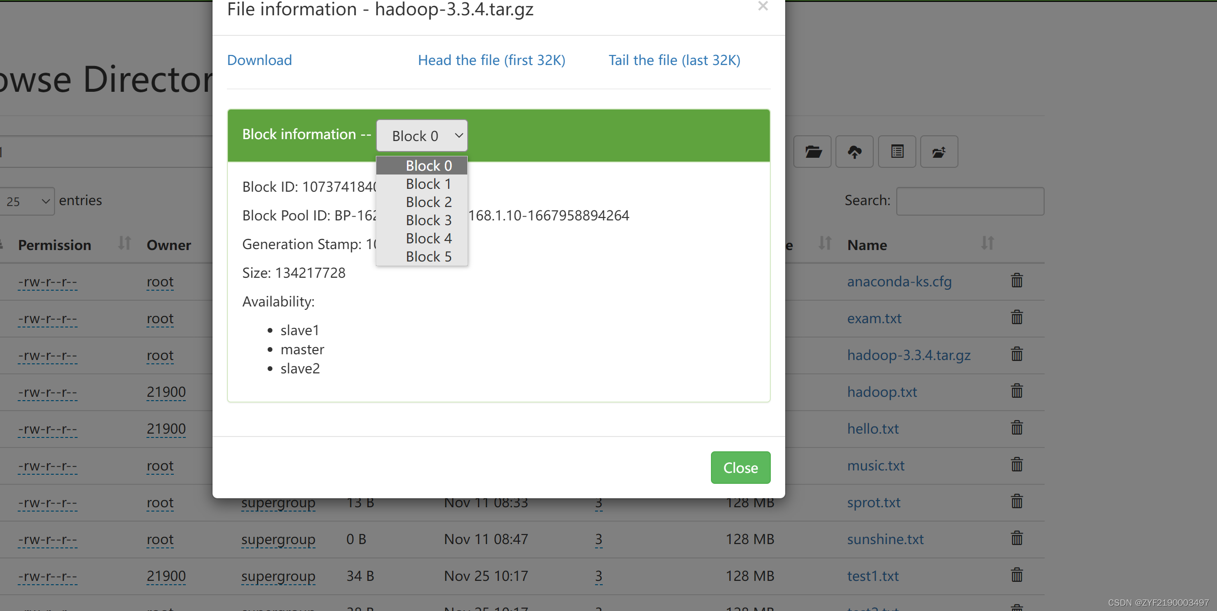Click into the Search input field
The height and width of the screenshot is (611, 1217).
pos(970,201)
